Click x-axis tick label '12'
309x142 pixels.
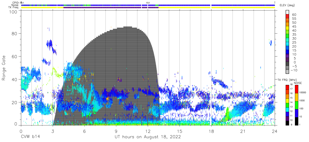pos(148,131)
